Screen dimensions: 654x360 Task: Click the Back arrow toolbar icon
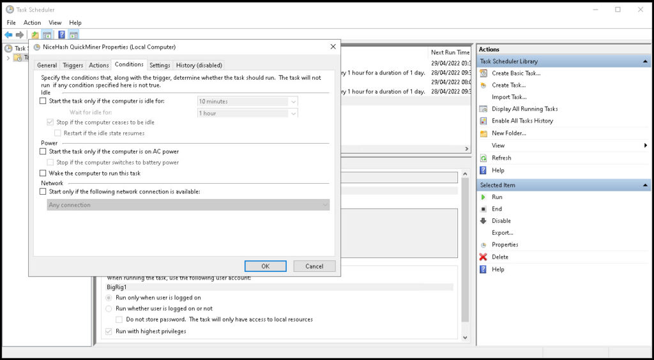[x=8, y=35]
